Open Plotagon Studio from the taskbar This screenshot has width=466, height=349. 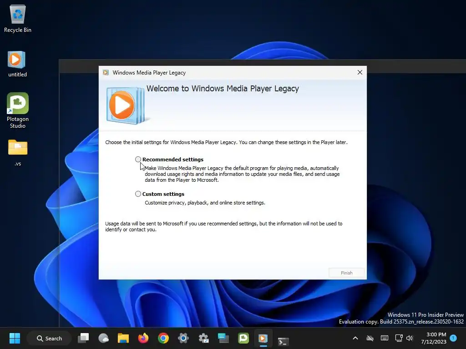(x=243, y=338)
